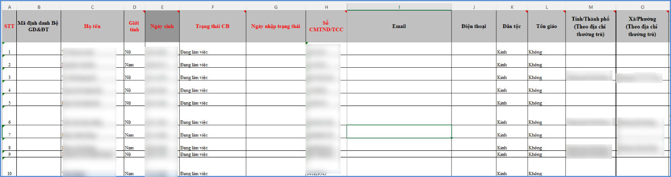This screenshot has width=671, height=177.
Task: Select column C header letter
Action: coord(92,7)
